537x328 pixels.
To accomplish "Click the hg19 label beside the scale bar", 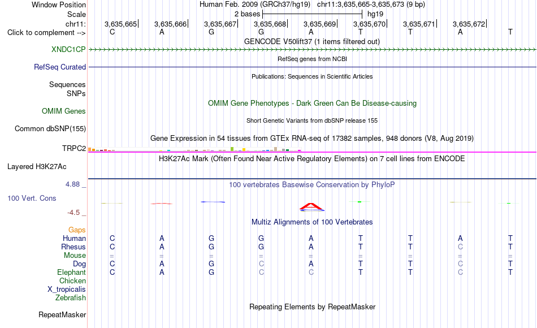I will (x=375, y=14).
